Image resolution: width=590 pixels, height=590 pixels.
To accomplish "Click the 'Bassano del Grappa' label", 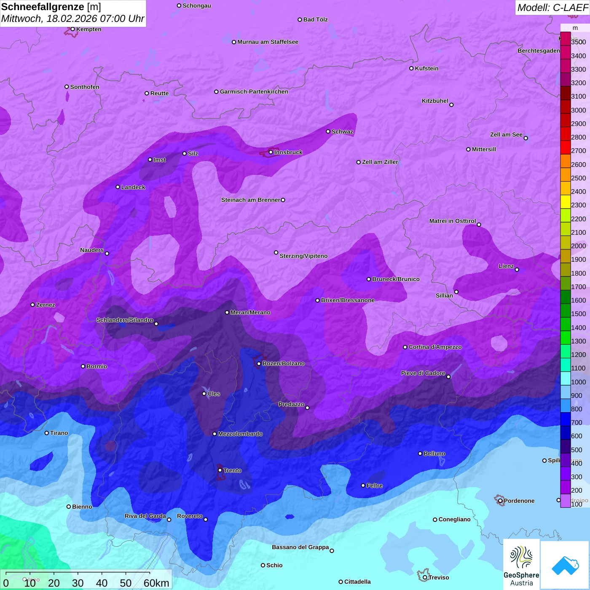I will click(x=300, y=547).
